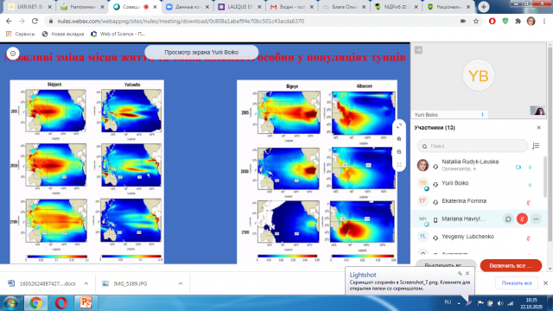Screen dimensions: 553x311
Task: Show hidden system tray icons
Action: (x=459, y=303)
